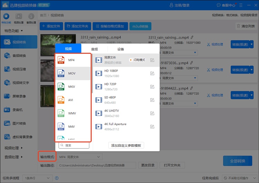Click the 全部转换 button

tap(238, 161)
